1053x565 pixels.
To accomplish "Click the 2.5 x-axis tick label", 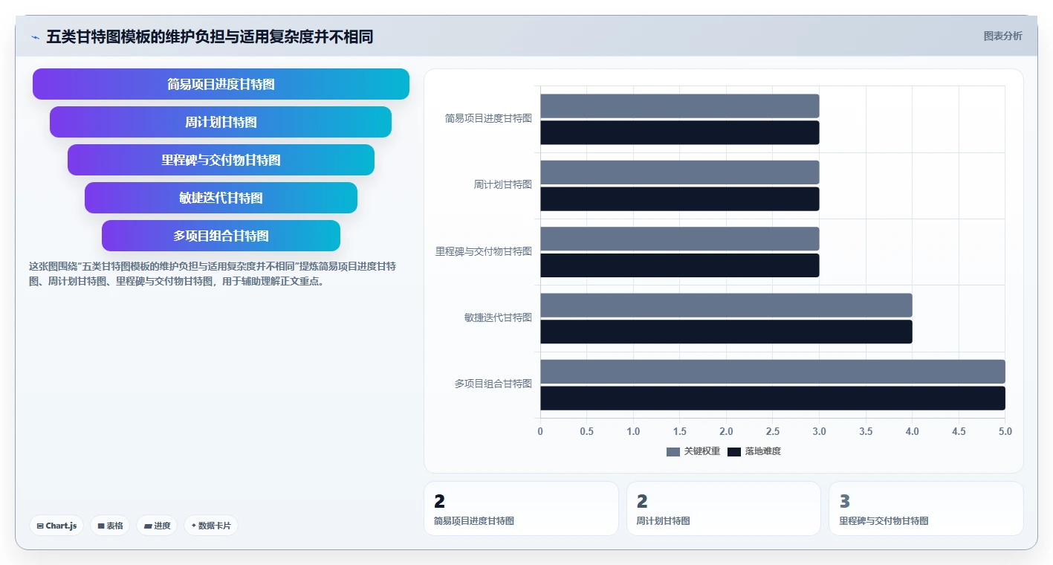I will (773, 431).
